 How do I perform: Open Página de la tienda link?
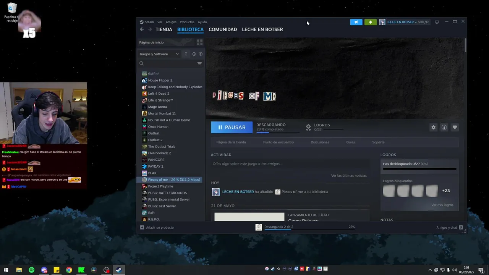tap(231, 142)
